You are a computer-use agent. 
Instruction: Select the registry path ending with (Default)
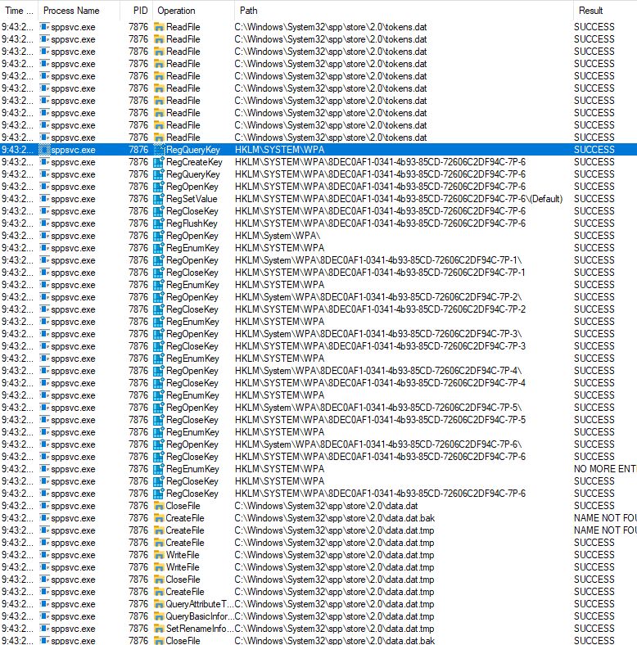398,199
